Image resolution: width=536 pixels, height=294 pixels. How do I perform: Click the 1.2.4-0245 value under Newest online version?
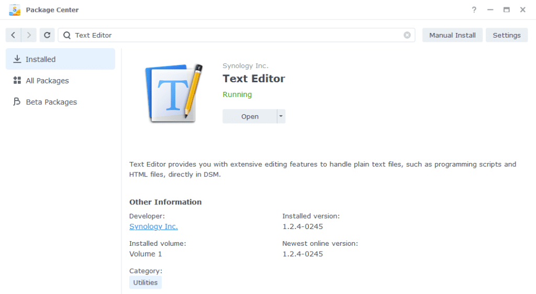point(303,254)
